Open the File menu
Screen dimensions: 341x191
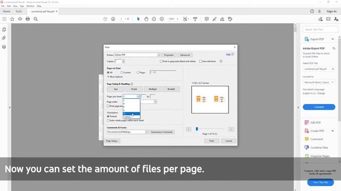(x=3, y=6)
